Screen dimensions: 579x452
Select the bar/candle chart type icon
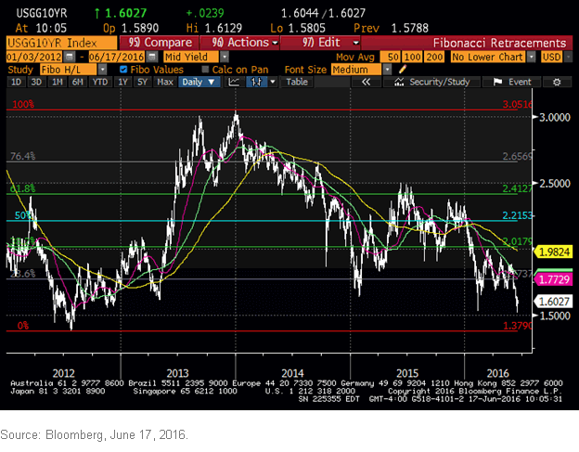[x=256, y=82]
